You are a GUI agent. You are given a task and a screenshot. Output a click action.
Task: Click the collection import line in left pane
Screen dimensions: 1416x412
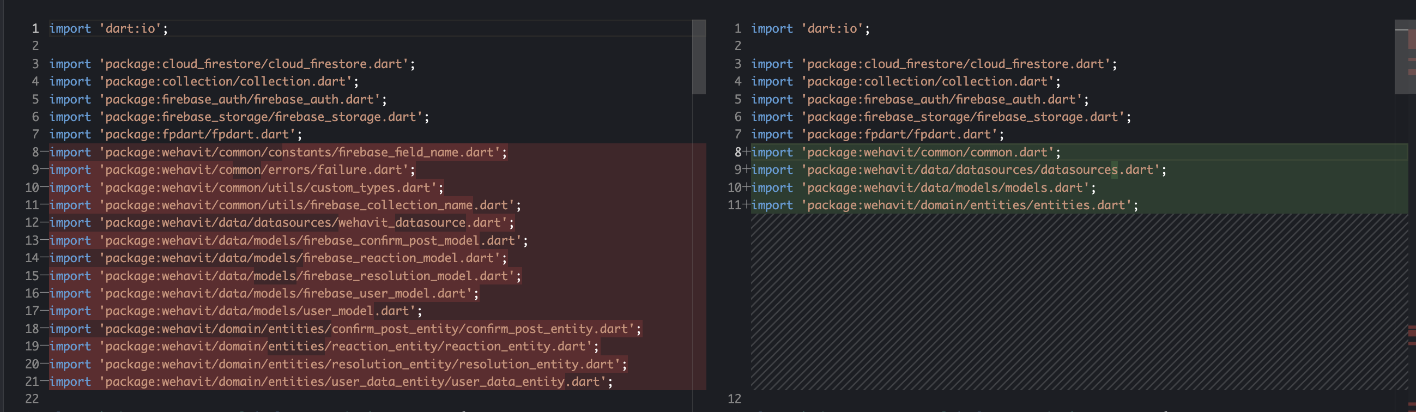[x=204, y=81]
